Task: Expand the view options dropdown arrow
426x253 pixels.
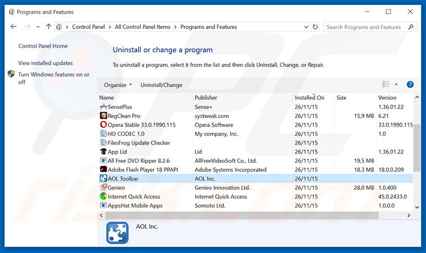Action: pos(396,85)
